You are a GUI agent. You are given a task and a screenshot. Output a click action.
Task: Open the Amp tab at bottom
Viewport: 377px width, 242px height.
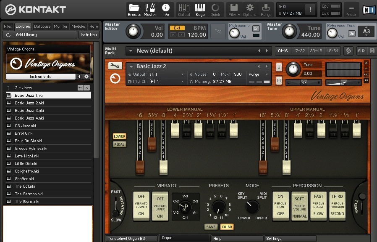coord(237,238)
